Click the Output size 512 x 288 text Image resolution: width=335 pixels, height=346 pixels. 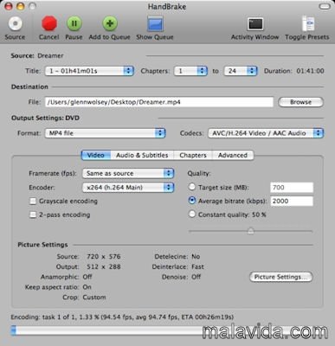pos(104,266)
